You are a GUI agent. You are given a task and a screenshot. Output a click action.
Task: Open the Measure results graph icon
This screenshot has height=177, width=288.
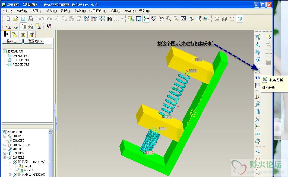[257, 85]
